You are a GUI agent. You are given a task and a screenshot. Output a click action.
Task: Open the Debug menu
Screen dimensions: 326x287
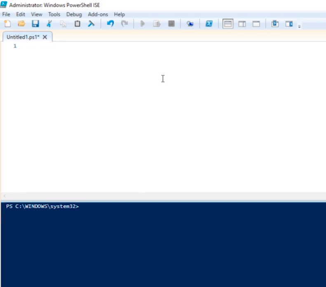pyautogui.click(x=74, y=14)
